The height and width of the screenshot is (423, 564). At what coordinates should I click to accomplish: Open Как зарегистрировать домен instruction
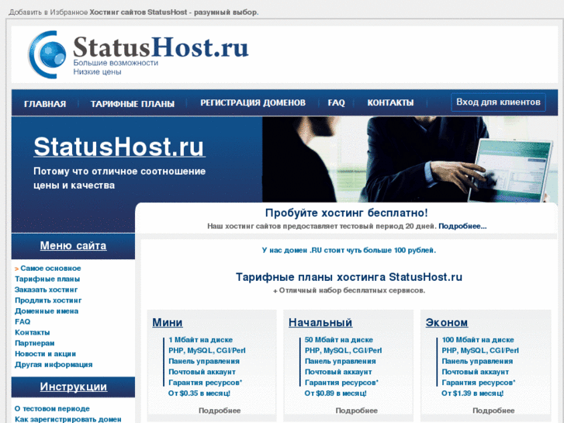click(x=68, y=419)
